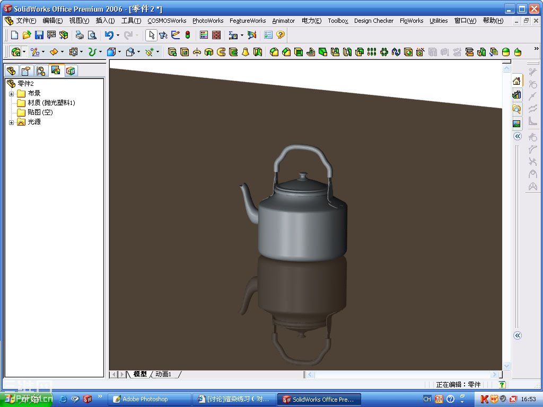543x407 pixels.
Task: Open the Texture brick-wall icon
Action: [216, 35]
